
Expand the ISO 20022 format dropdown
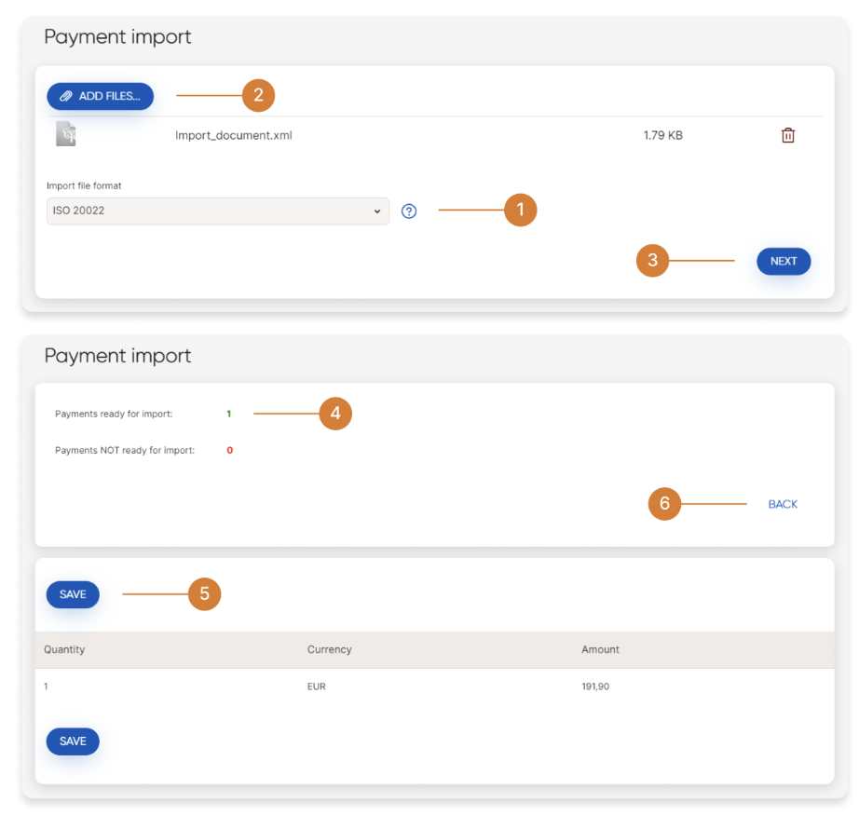point(217,211)
